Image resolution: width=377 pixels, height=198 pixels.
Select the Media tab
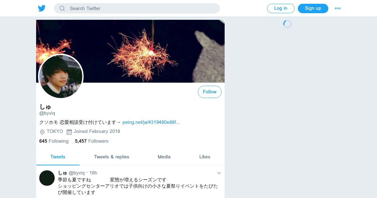[x=164, y=157]
